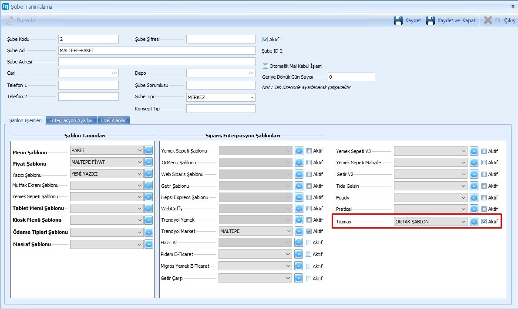Click the Şube Adı field containing MALTEPE-PAKET
The image size is (518, 309).
157,50
